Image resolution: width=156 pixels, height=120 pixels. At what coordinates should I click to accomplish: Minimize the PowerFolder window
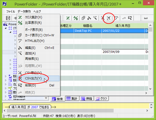click(133, 3)
